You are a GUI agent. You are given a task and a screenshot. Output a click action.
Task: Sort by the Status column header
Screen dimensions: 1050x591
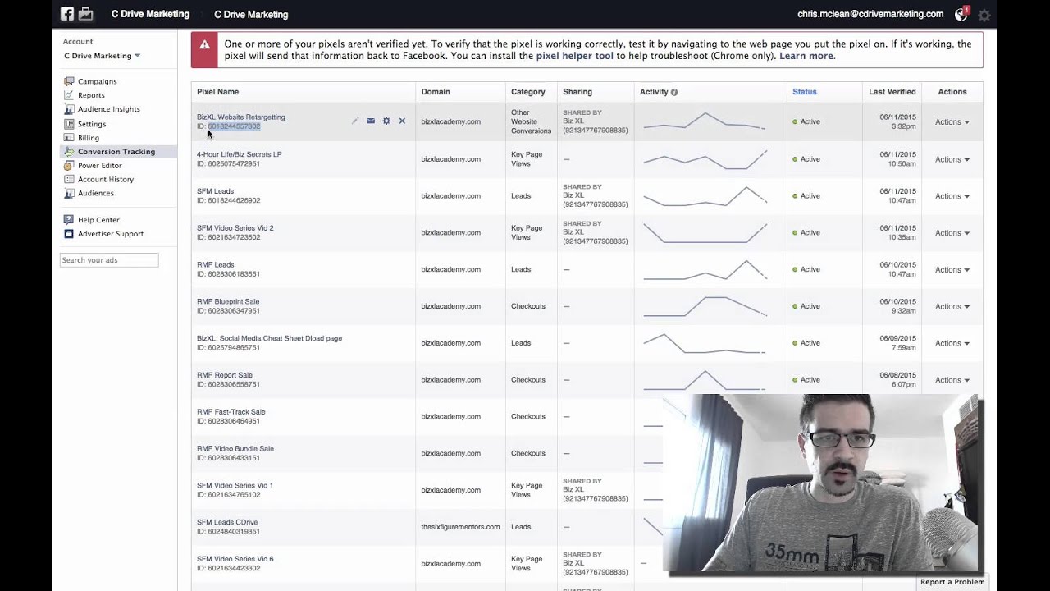[x=804, y=92]
